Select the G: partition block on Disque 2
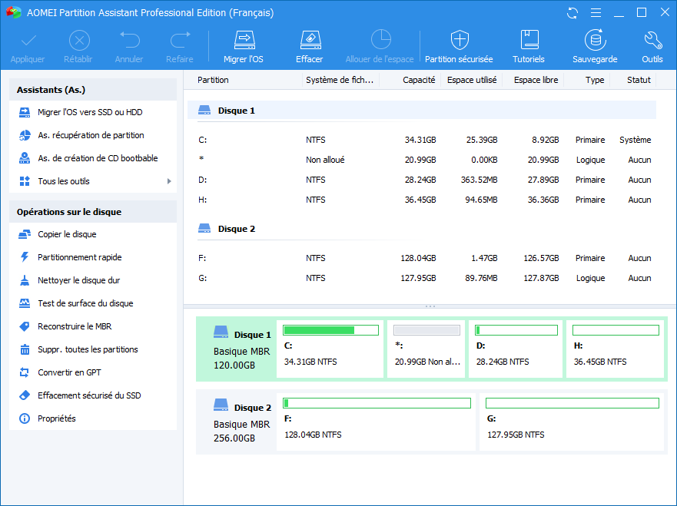The height and width of the screenshot is (506, 677). coord(572,421)
